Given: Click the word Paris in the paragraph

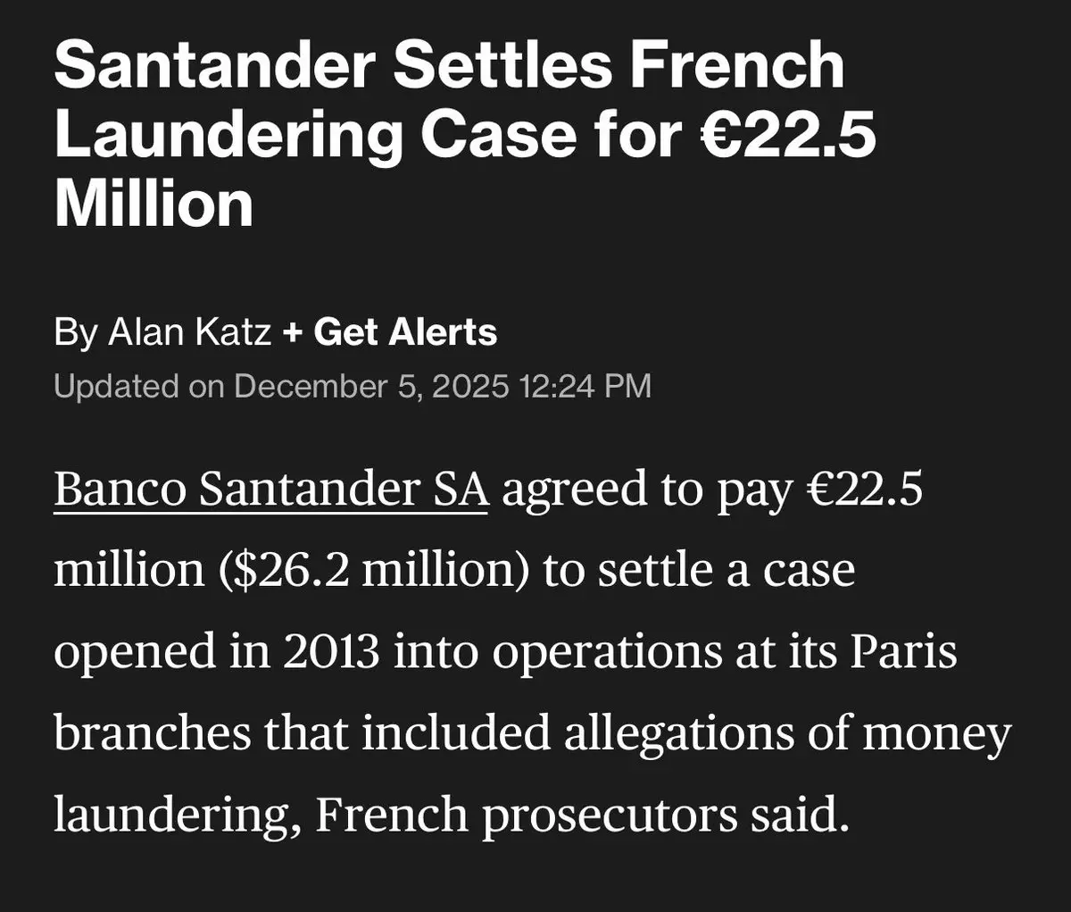Looking at the screenshot, I should (x=902, y=652).
